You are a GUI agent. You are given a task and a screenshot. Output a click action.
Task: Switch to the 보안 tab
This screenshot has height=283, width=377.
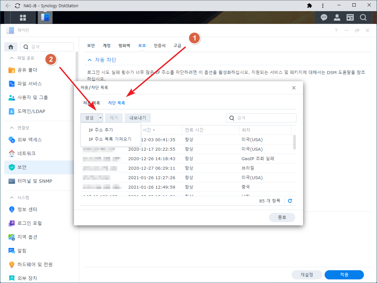[x=91, y=46]
